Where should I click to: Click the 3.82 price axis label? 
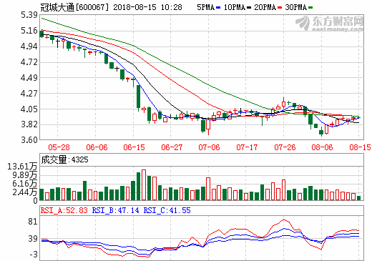[29, 124]
